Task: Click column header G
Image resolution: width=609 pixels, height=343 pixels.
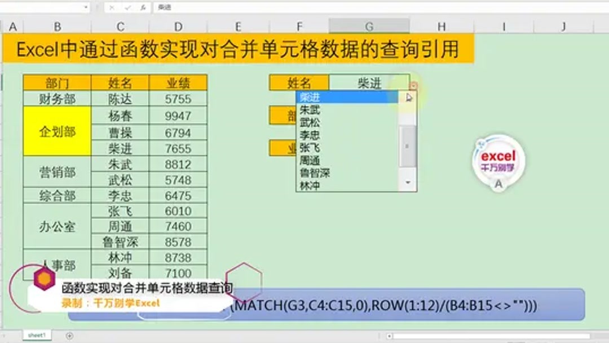Action: click(x=369, y=25)
